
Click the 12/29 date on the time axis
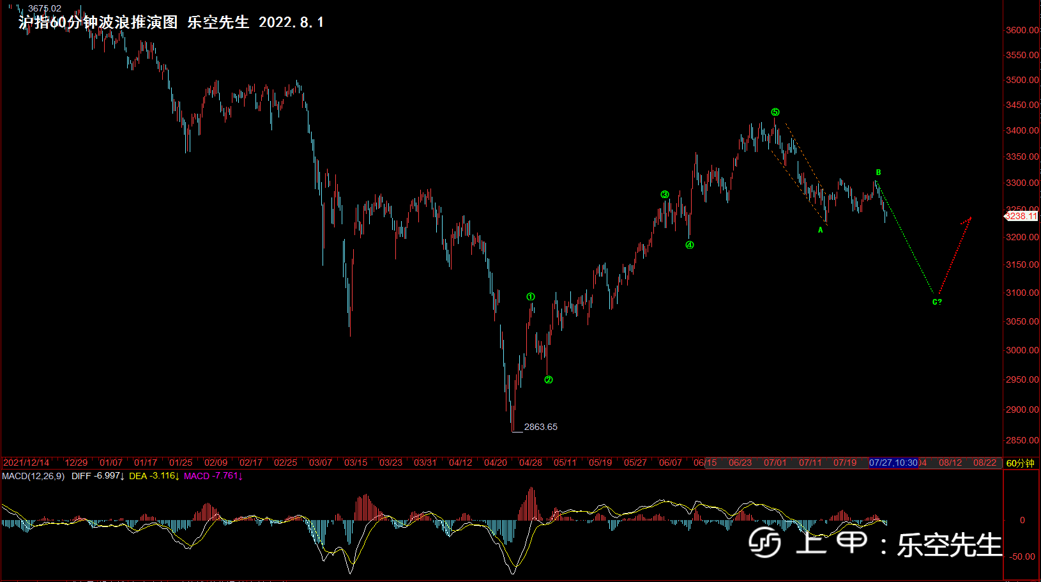pyautogui.click(x=76, y=463)
